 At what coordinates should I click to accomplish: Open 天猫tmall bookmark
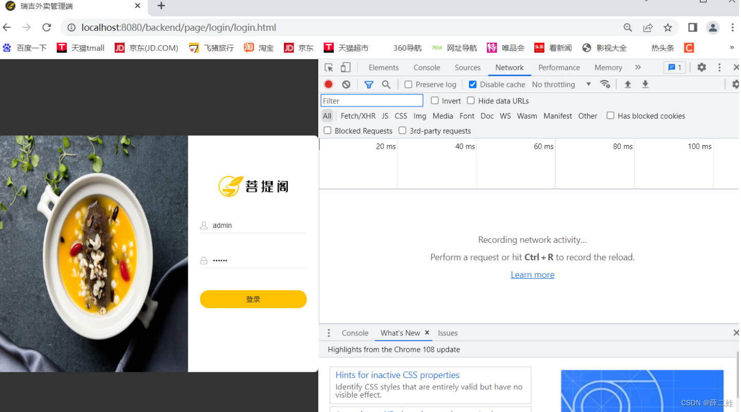pos(81,48)
